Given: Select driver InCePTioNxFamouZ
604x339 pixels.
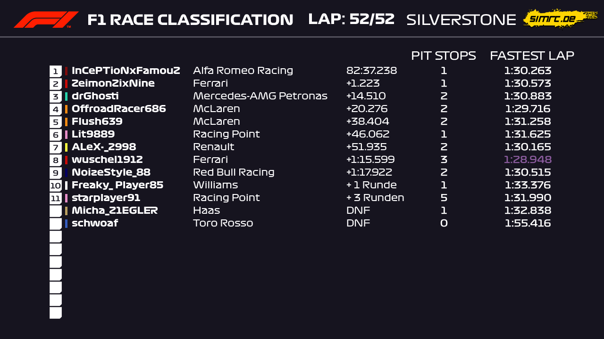Looking at the screenshot, I should pyautogui.click(x=126, y=71).
